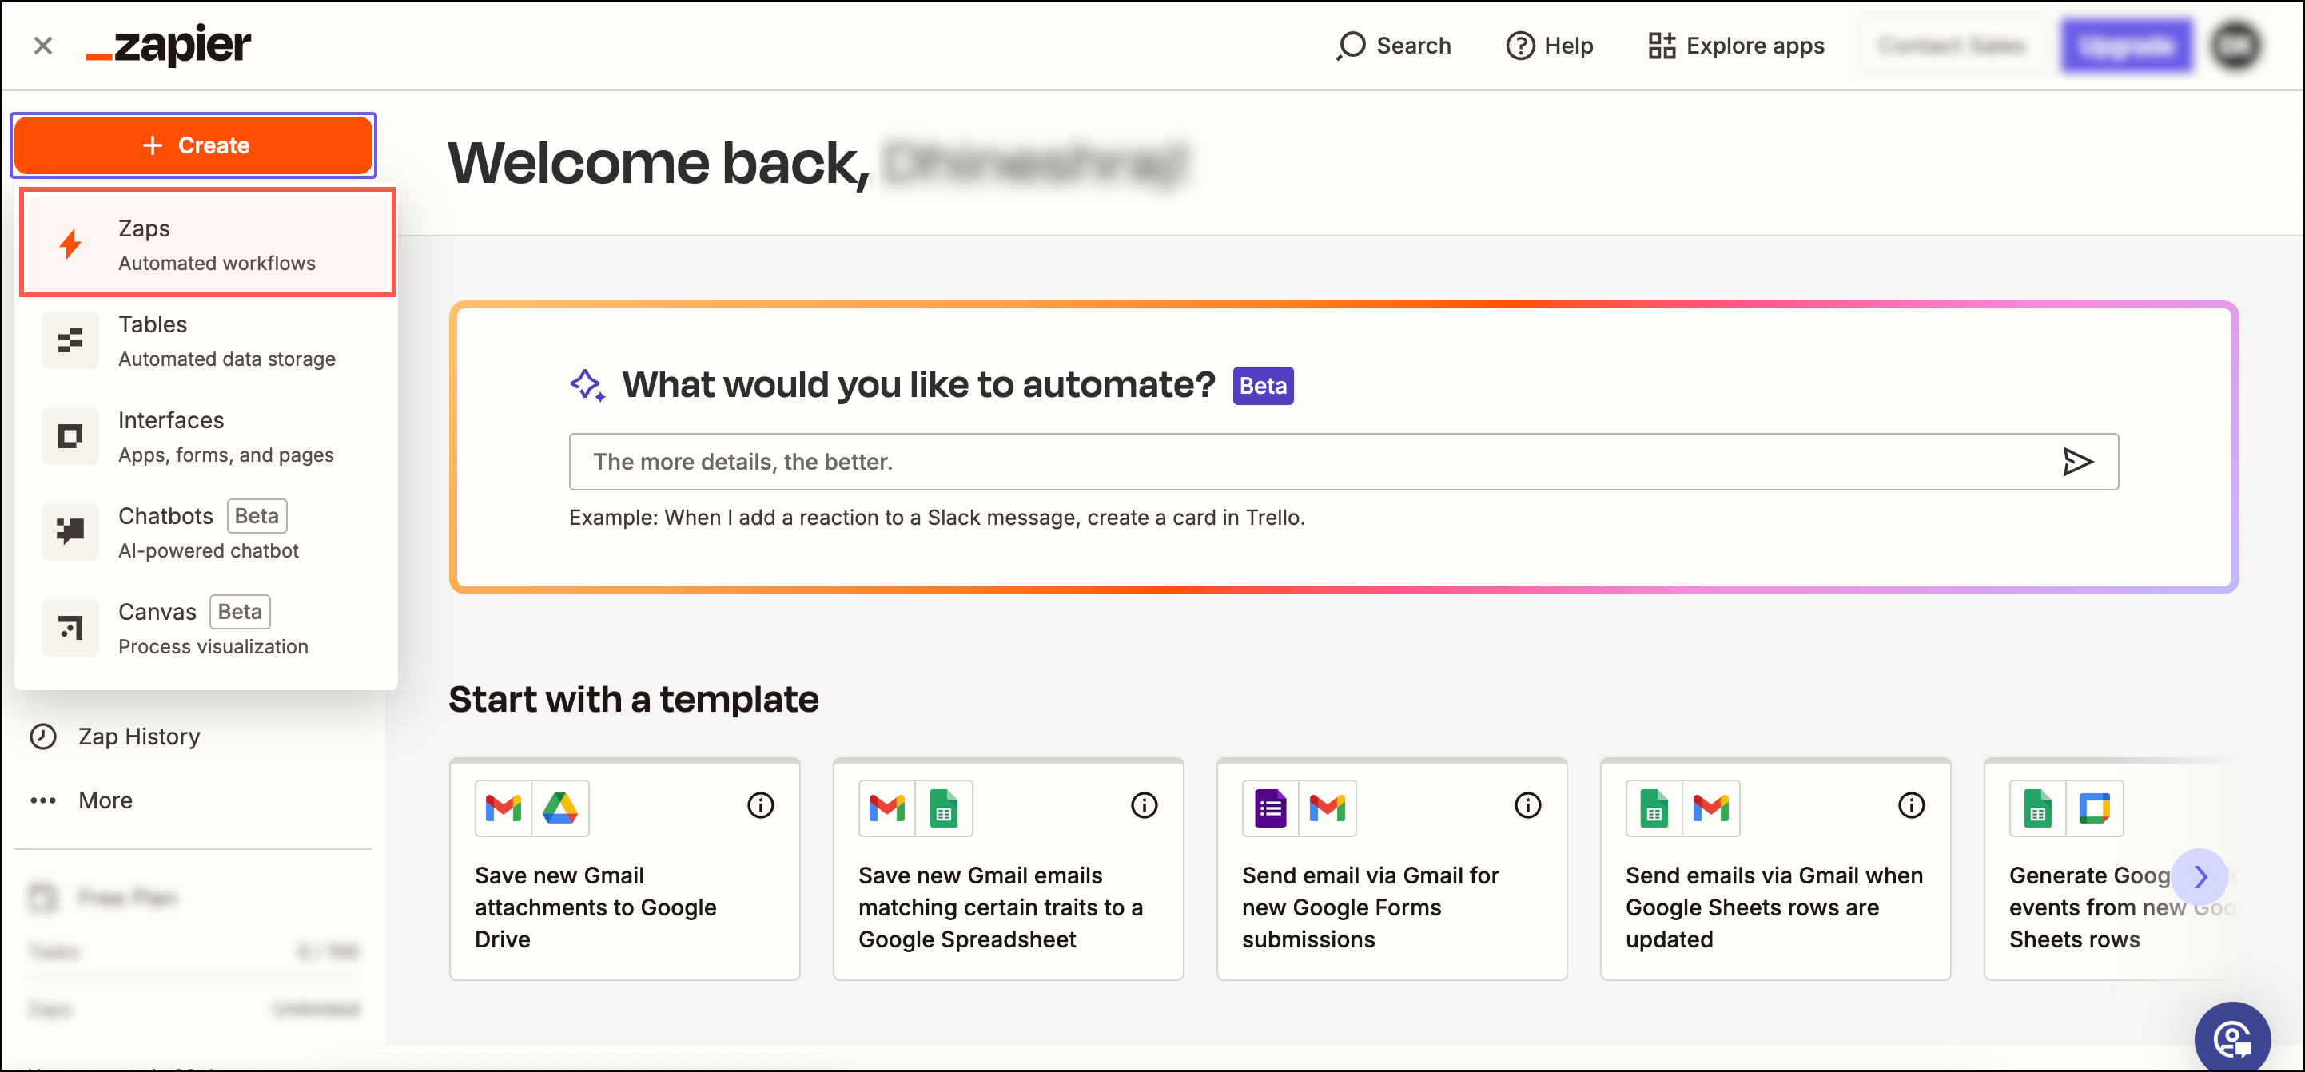This screenshot has width=2305, height=1072.
Task: Select Interfaces Apps, forms, and pages
Action: (x=208, y=436)
